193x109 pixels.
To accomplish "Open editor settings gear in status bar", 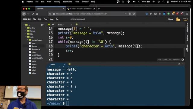I will coord(183,60).
